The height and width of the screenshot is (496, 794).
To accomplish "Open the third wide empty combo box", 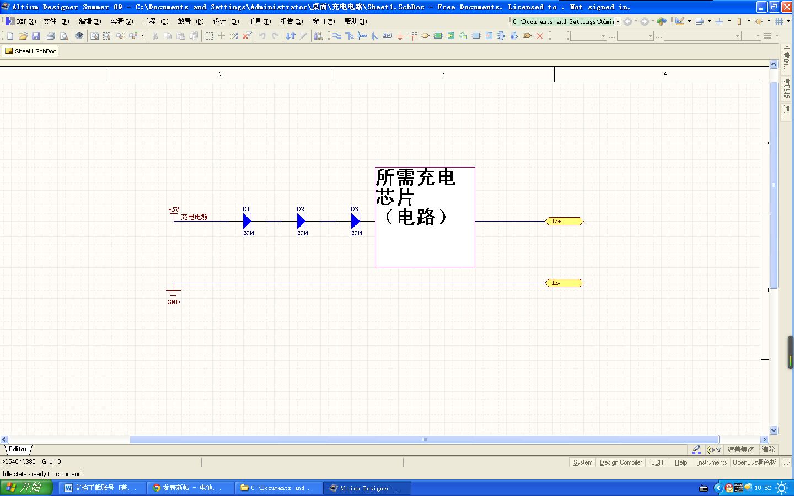I will (x=702, y=36).
